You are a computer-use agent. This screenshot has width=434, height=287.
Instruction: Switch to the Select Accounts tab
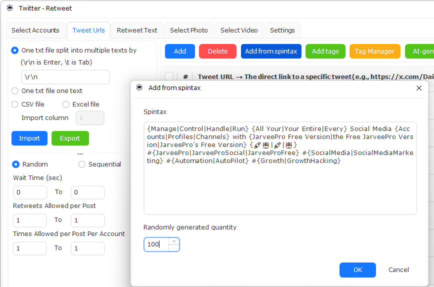[x=35, y=30]
